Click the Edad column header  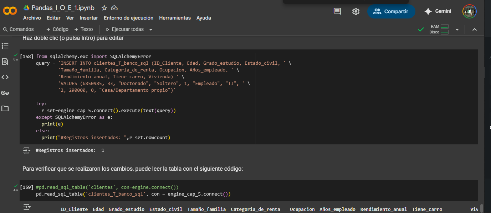point(98,209)
